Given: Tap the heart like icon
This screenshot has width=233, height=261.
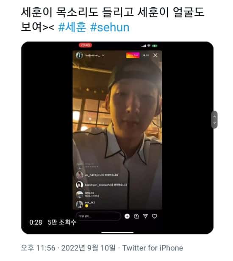Looking at the screenshot, I should point(155,216).
